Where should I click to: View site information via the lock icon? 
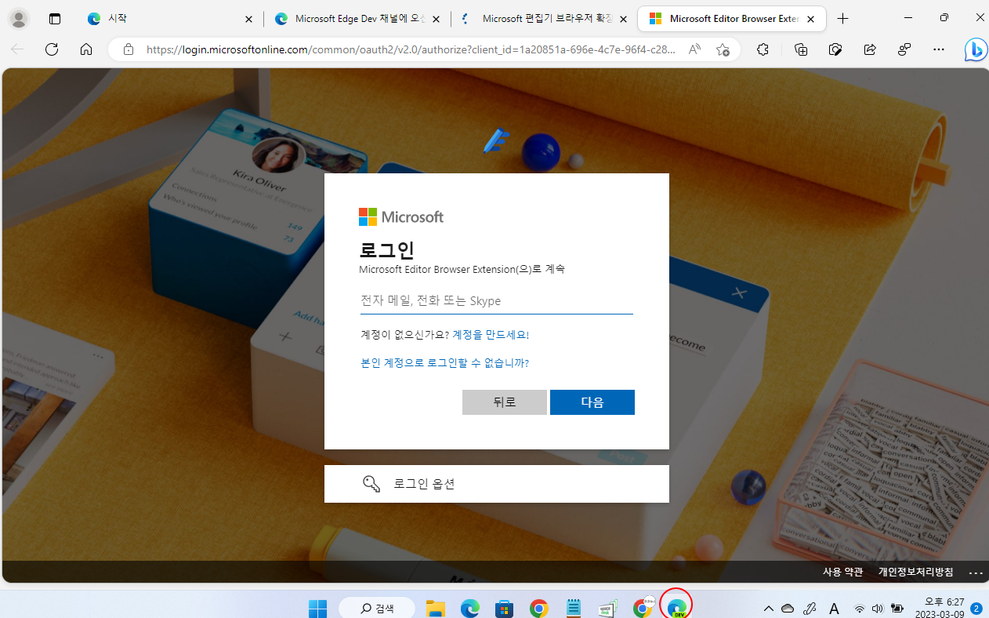click(x=129, y=49)
